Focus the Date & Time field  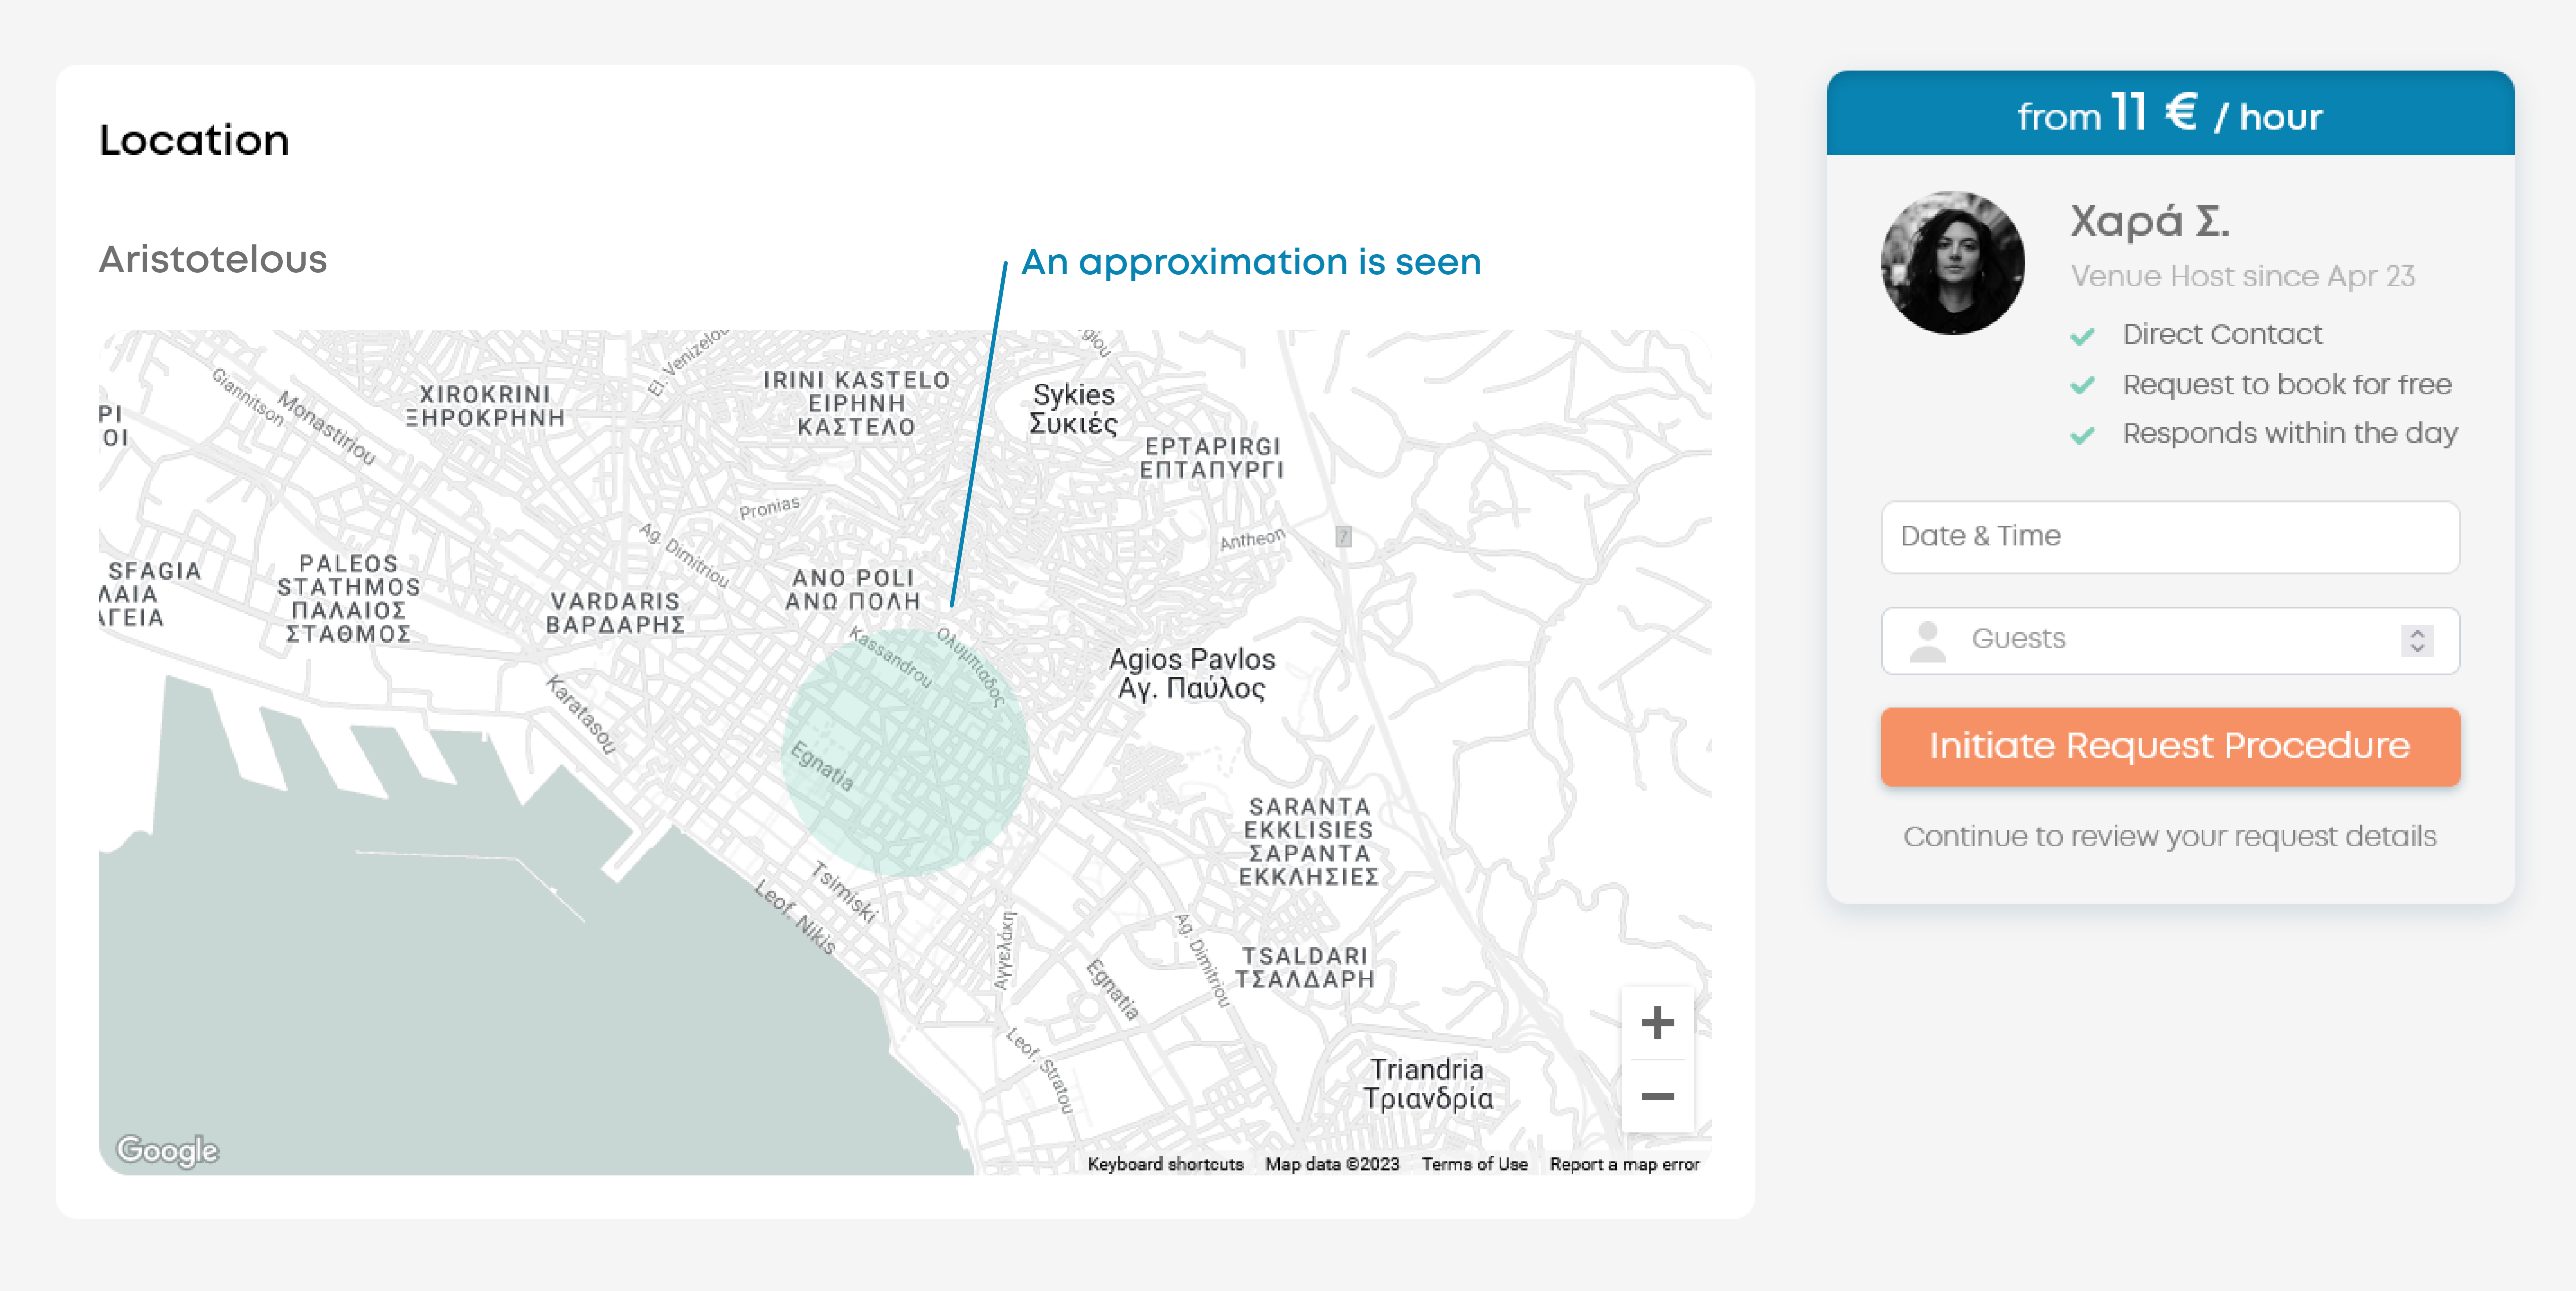[x=2169, y=537]
